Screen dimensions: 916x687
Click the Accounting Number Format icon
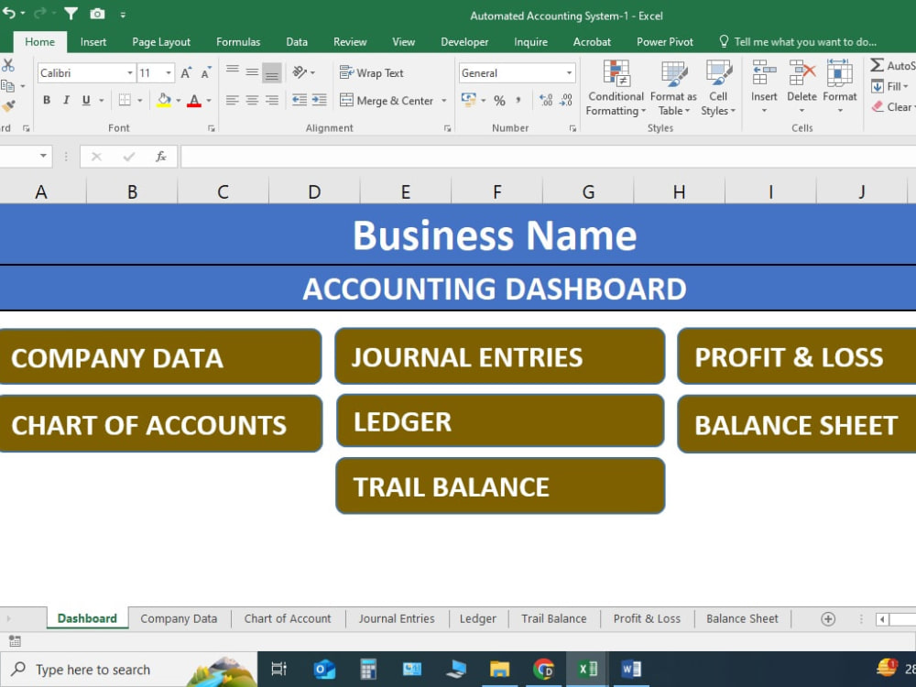pyautogui.click(x=468, y=100)
